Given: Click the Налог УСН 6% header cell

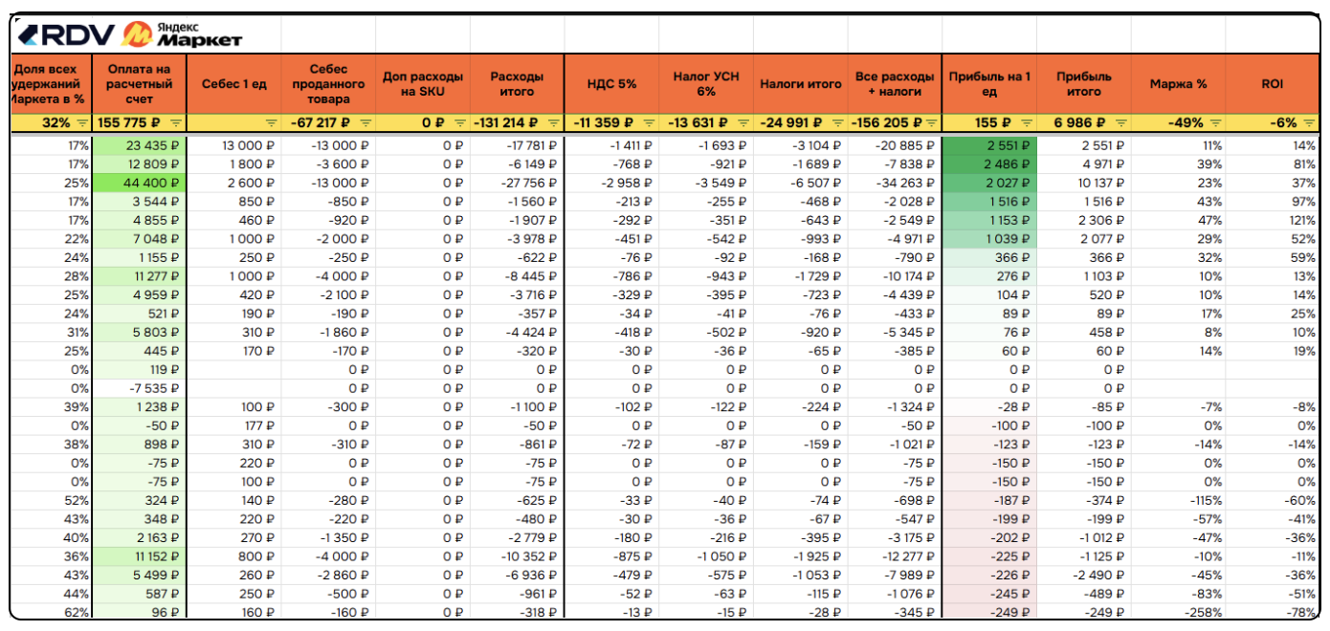Looking at the screenshot, I should (706, 84).
